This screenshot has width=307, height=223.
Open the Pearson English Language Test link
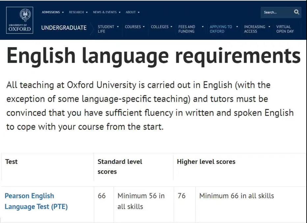[x=36, y=201]
